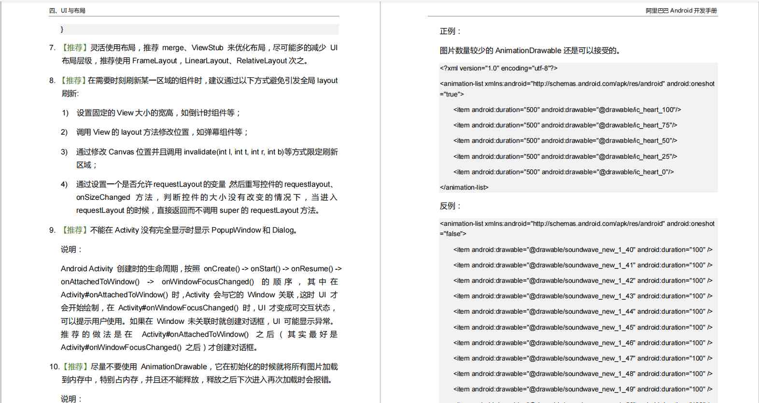Image resolution: width=759 pixels, height=403 pixels.
Task: Click the line with "soundwave_new_1_40"
Action: [x=583, y=250]
